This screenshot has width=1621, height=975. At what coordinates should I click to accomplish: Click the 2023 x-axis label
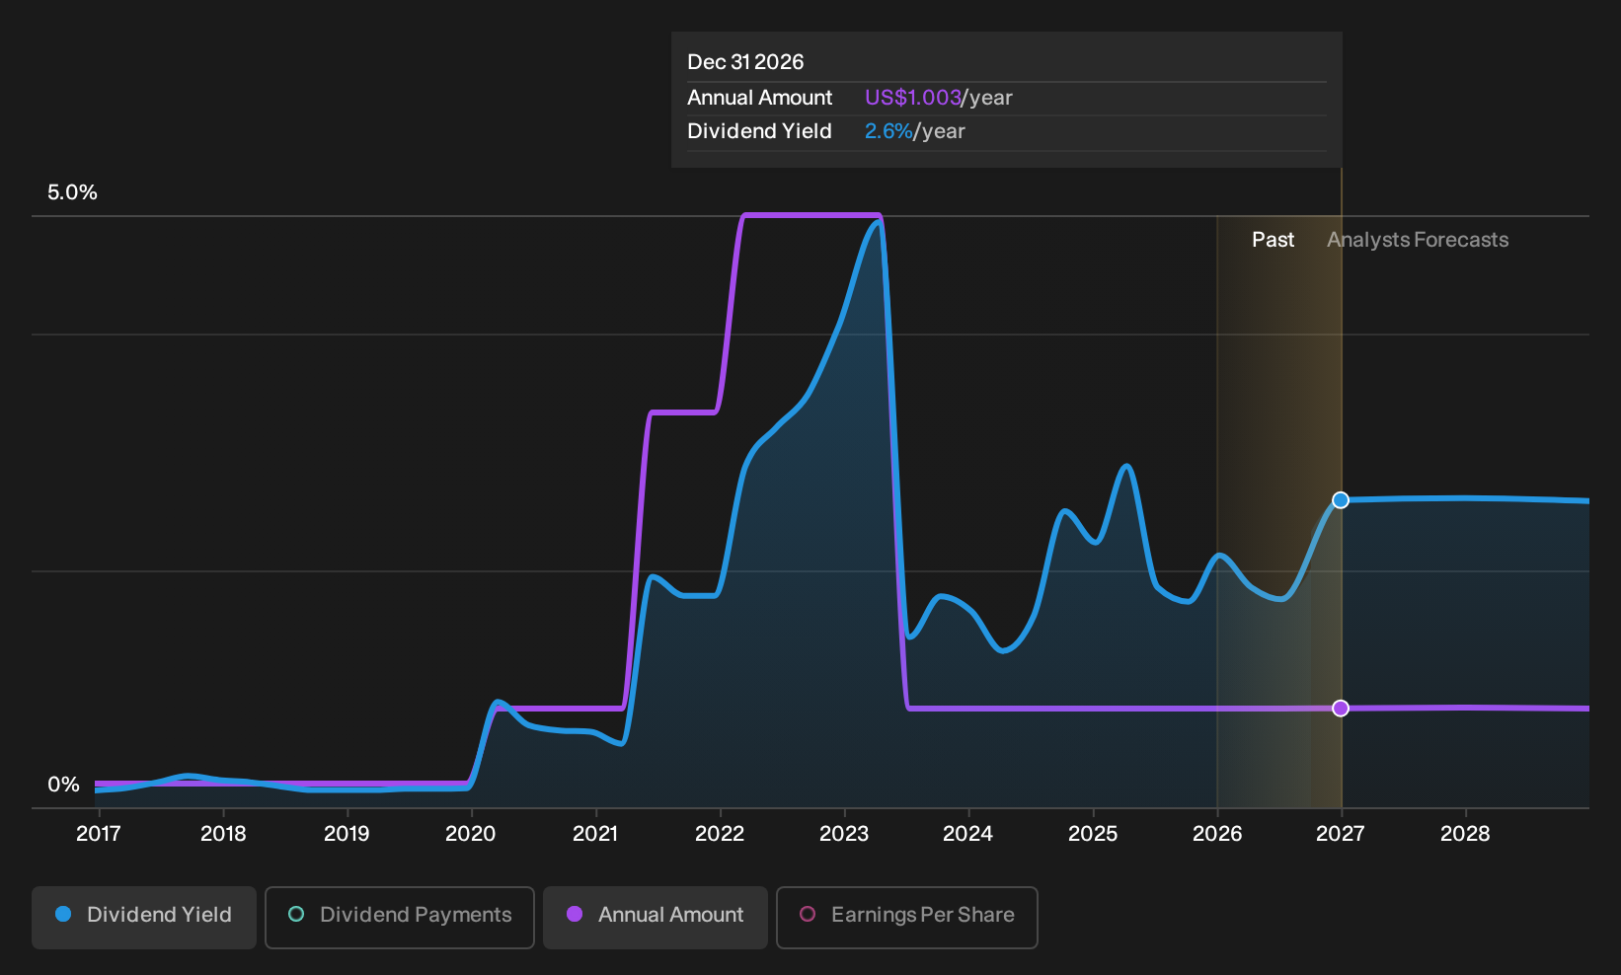tap(844, 834)
